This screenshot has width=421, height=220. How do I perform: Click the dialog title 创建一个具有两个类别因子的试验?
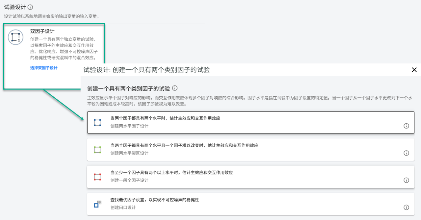(x=146, y=70)
